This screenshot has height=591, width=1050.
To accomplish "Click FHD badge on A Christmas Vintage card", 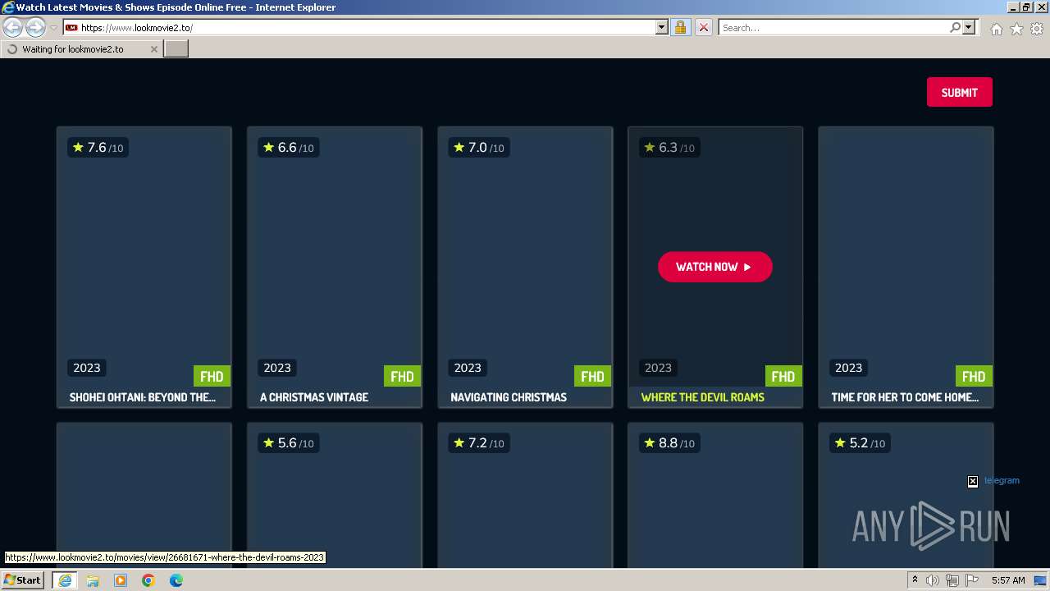I will pyautogui.click(x=402, y=376).
